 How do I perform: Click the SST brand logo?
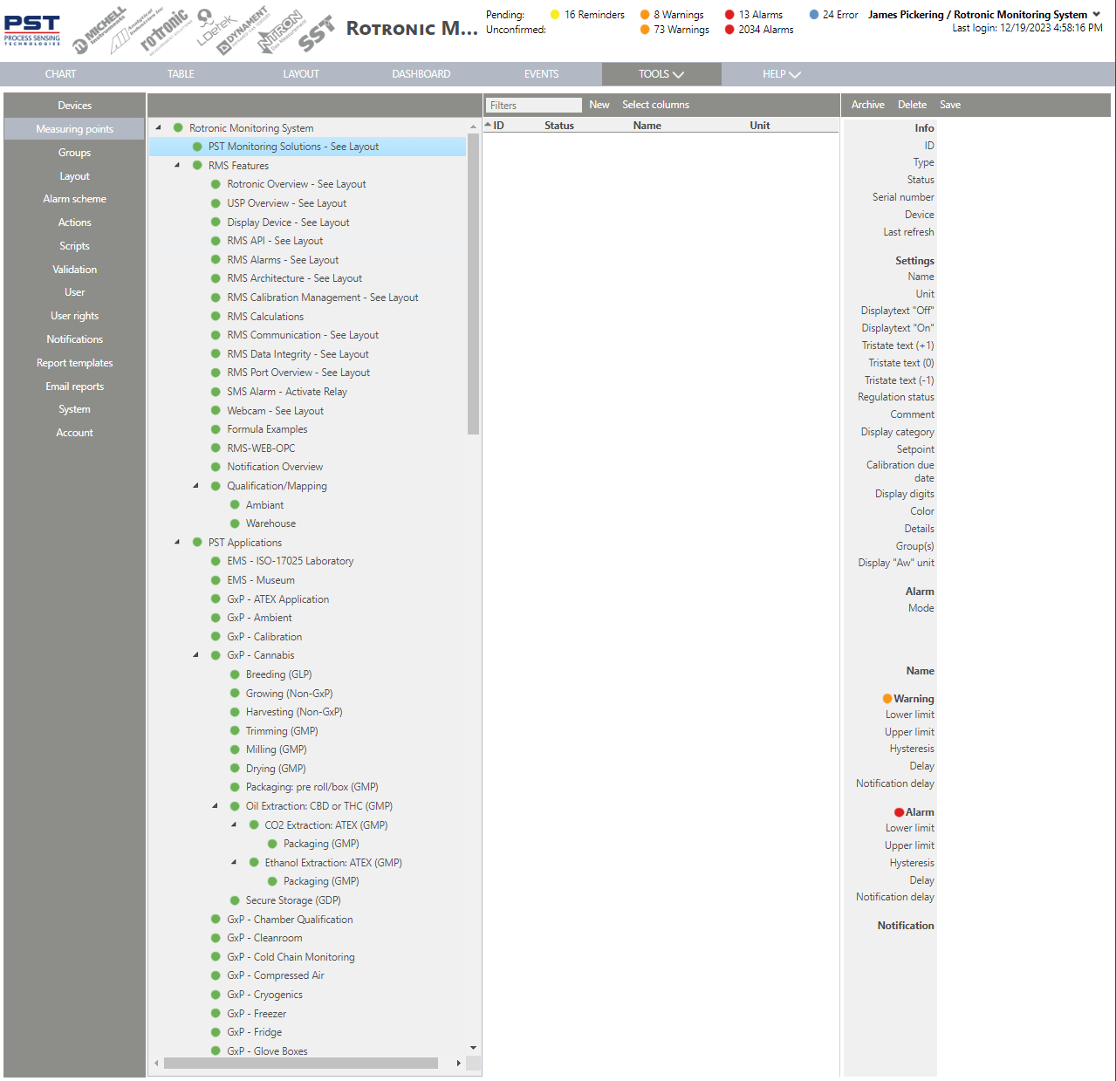(x=316, y=34)
